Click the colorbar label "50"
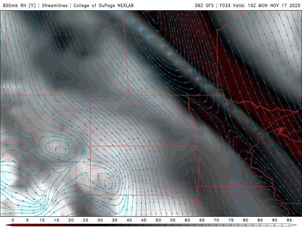The width and height of the screenshot is (302, 227). pos(158,220)
